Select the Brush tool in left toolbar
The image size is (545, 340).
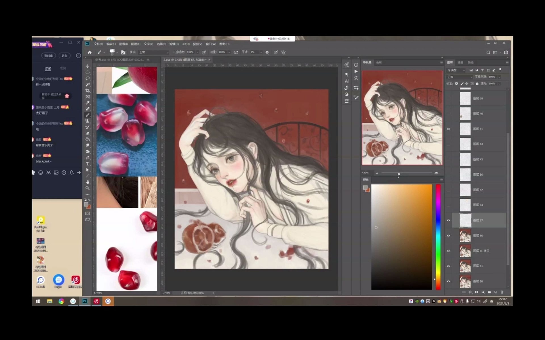click(x=87, y=115)
